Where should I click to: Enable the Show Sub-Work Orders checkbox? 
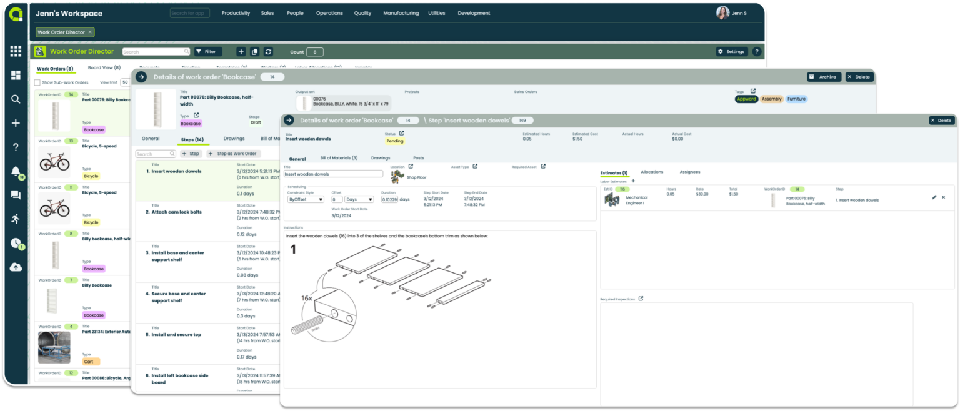(36, 82)
